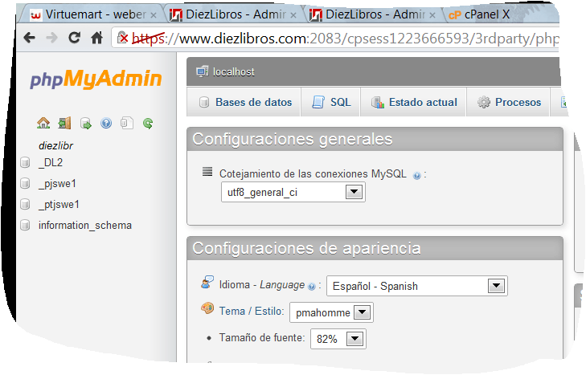Click the localhost server link
The width and height of the screenshot is (586, 375).
(234, 71)
